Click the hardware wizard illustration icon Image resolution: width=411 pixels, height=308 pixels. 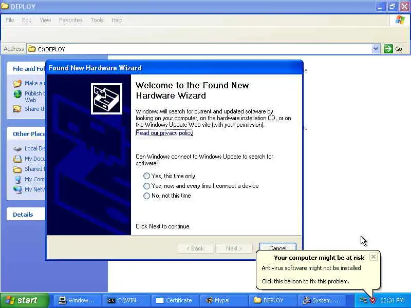(106, 99)
